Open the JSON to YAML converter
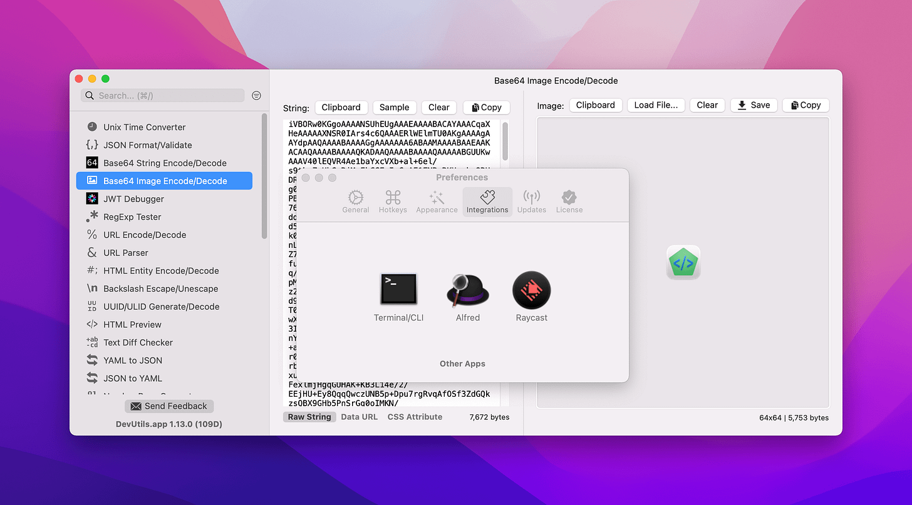The height and width of the screenshot is (505, 912). click(x=164, y=378)
